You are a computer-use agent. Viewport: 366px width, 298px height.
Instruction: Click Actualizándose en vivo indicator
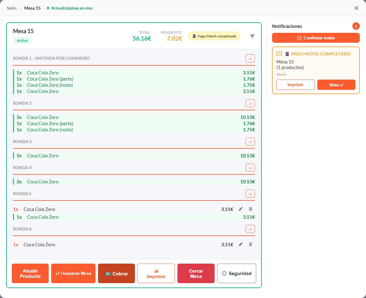pyautogui.click(x=70, y=8)
